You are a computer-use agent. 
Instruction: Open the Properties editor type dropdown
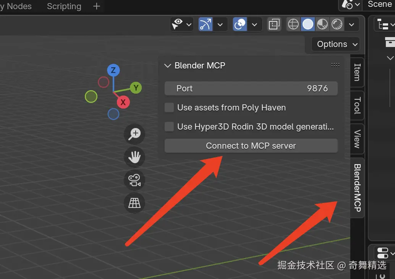coord(385,253)
